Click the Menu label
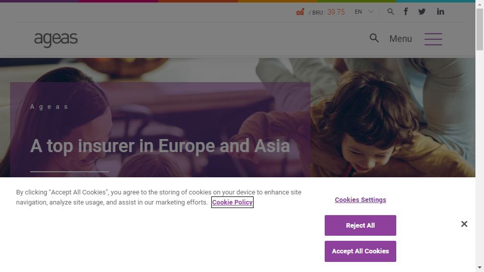Image resolution: width=484 pixels, height=272 pixels. (x=401, y=39)
